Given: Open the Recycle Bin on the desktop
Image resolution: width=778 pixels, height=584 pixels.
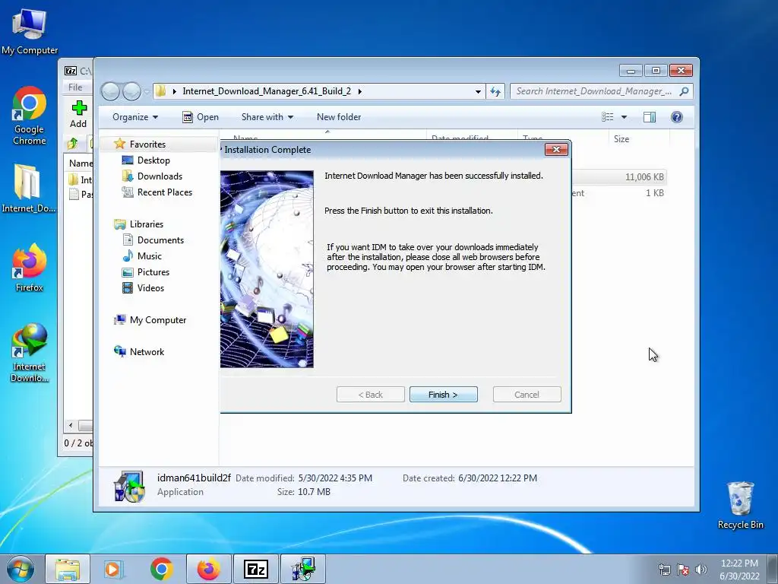Looking at the screenshot, I should (740, 505).
